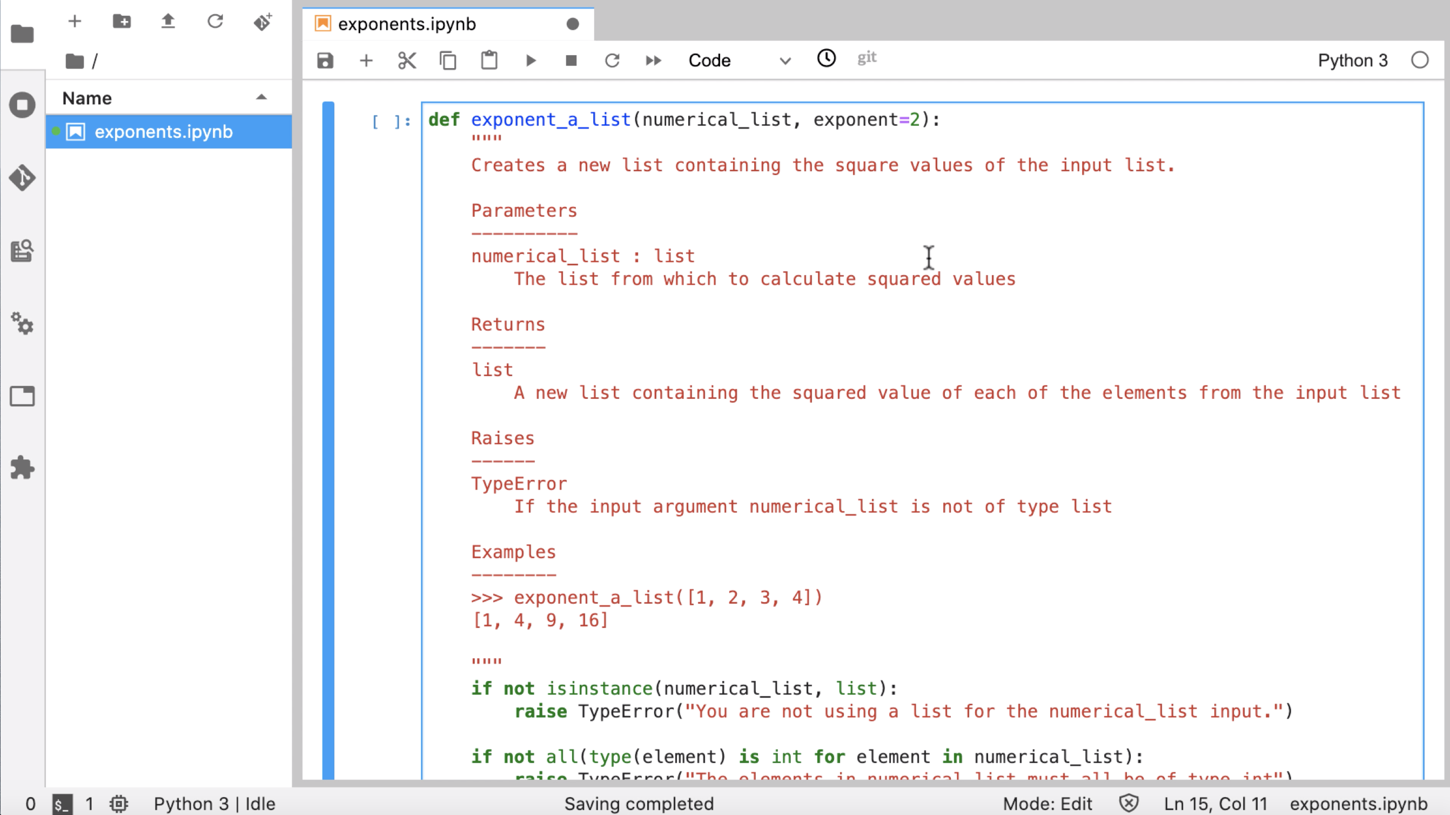The image size is (1450, 815).
Task: Click the Python 3 kernel name
Action: tap(1352, 61)
